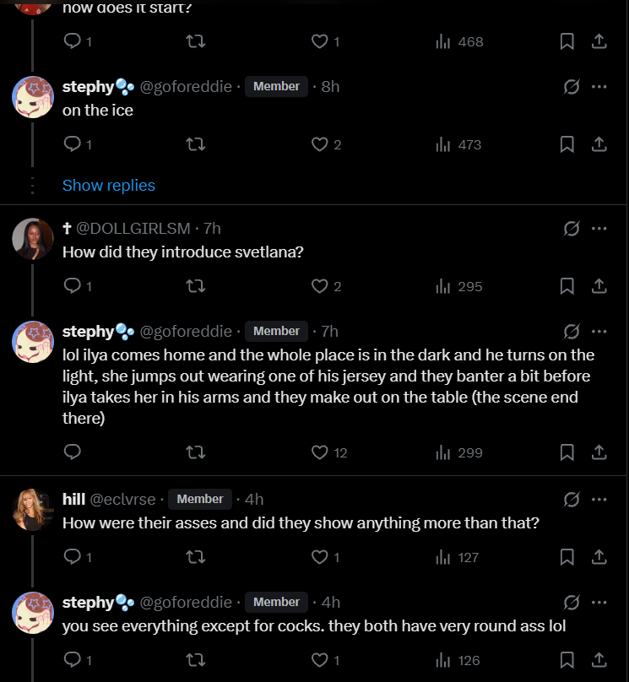Reply to hill's post
The height and width of the screenshot is (682, 629).
[73, 558]
